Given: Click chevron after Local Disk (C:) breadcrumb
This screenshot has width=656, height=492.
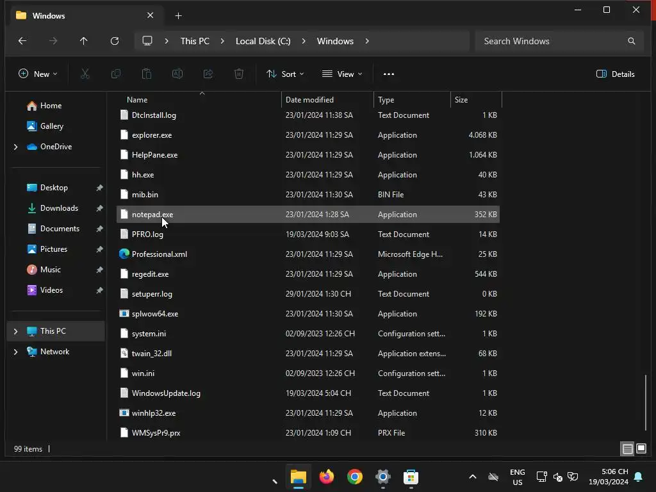Looking at the screenshot, I should (303, 41).
